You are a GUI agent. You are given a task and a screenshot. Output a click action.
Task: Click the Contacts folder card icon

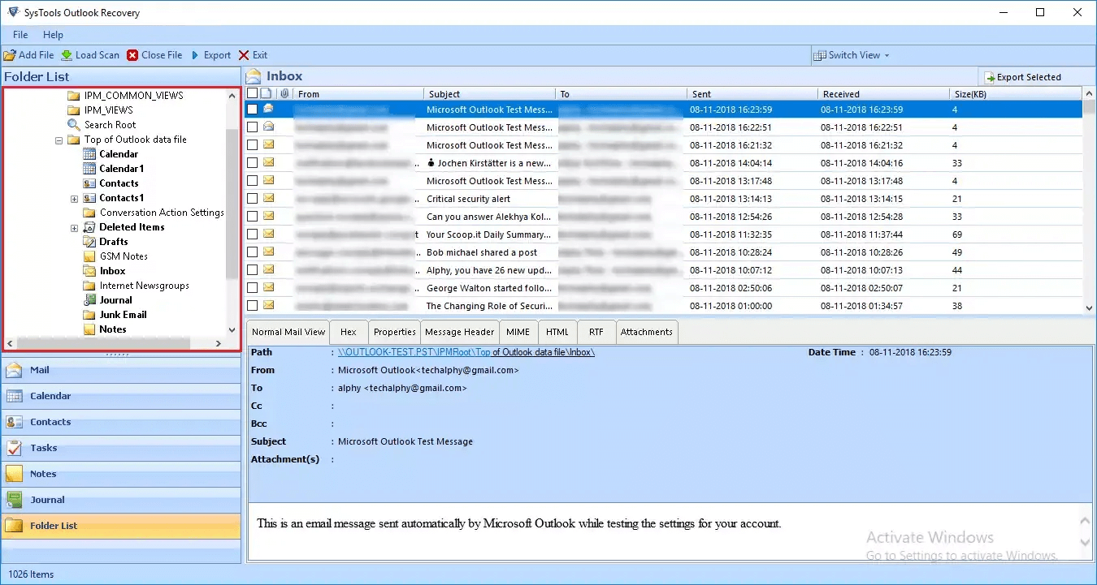coord(89,183)
